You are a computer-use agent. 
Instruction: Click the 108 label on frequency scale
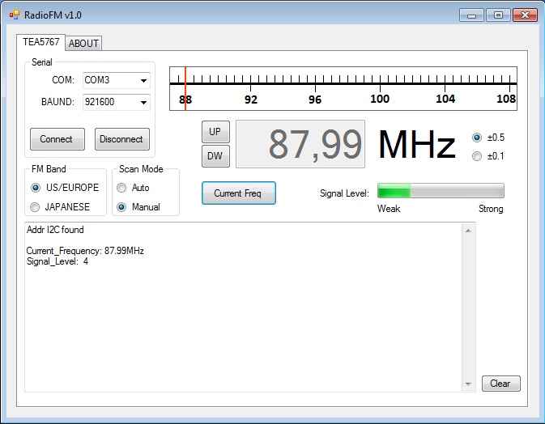coord(506,99)
